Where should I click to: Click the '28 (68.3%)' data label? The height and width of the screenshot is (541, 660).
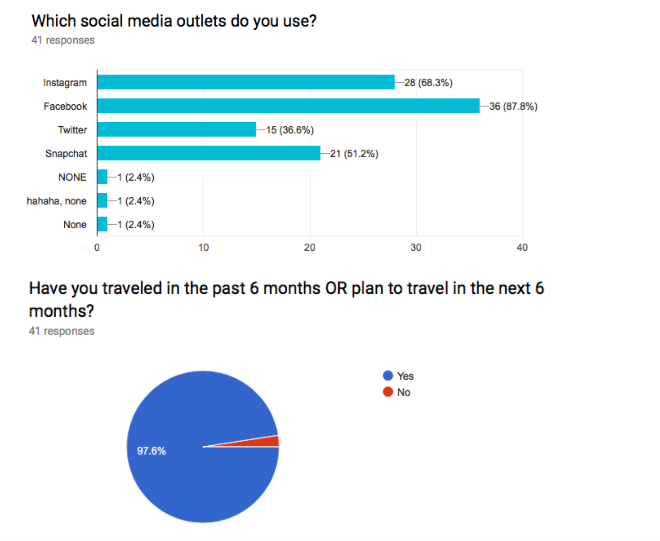click(x=428, y=83)
